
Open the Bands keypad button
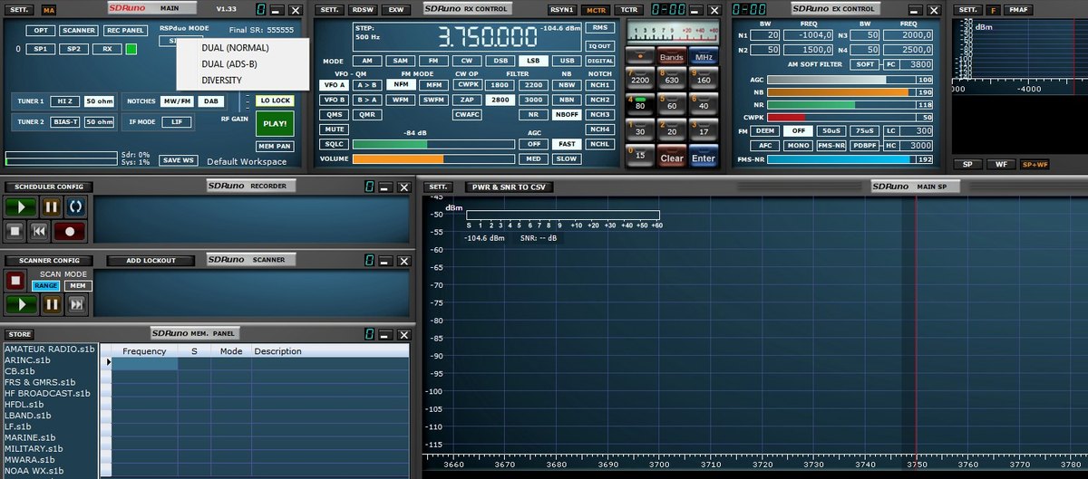point(672,56)
